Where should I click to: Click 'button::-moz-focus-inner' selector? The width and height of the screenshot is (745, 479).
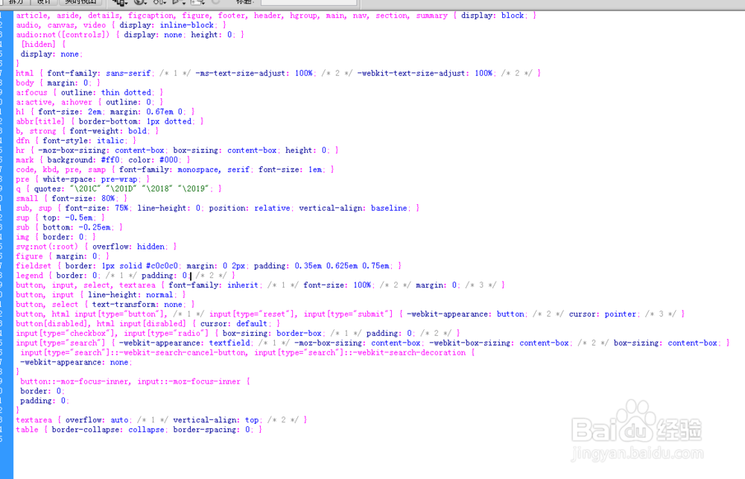tap(74, 381)
